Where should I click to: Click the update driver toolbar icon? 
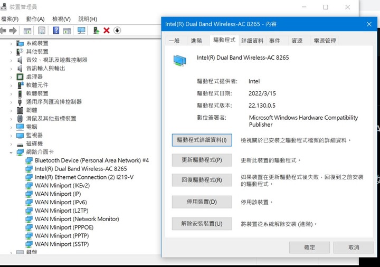[x=96, y=31]
